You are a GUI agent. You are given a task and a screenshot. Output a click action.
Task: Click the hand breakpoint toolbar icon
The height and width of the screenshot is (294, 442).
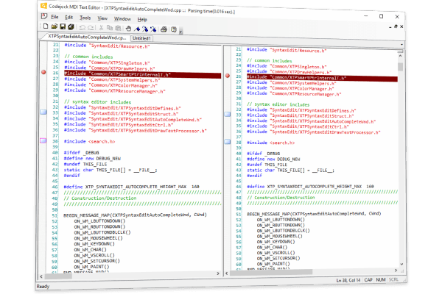[x=128, y=29]
